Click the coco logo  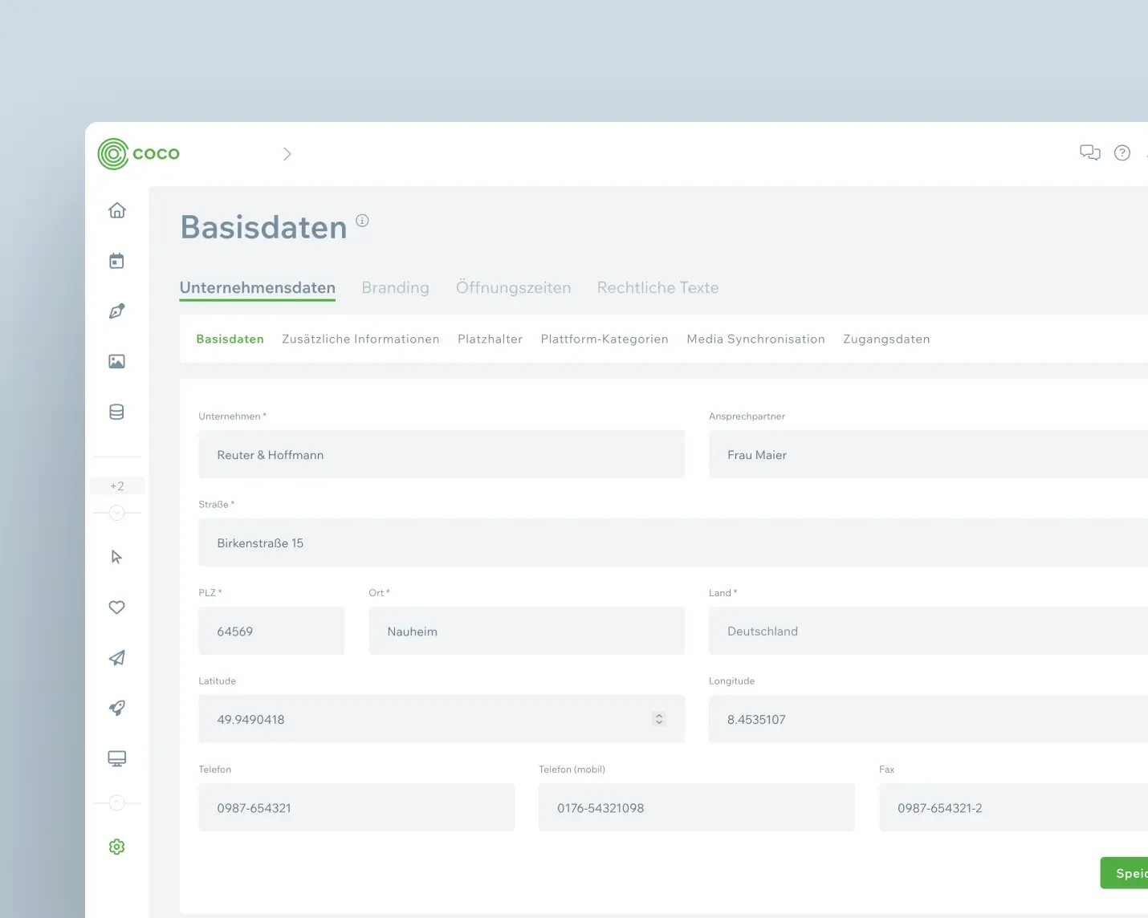tap(139, 154)
